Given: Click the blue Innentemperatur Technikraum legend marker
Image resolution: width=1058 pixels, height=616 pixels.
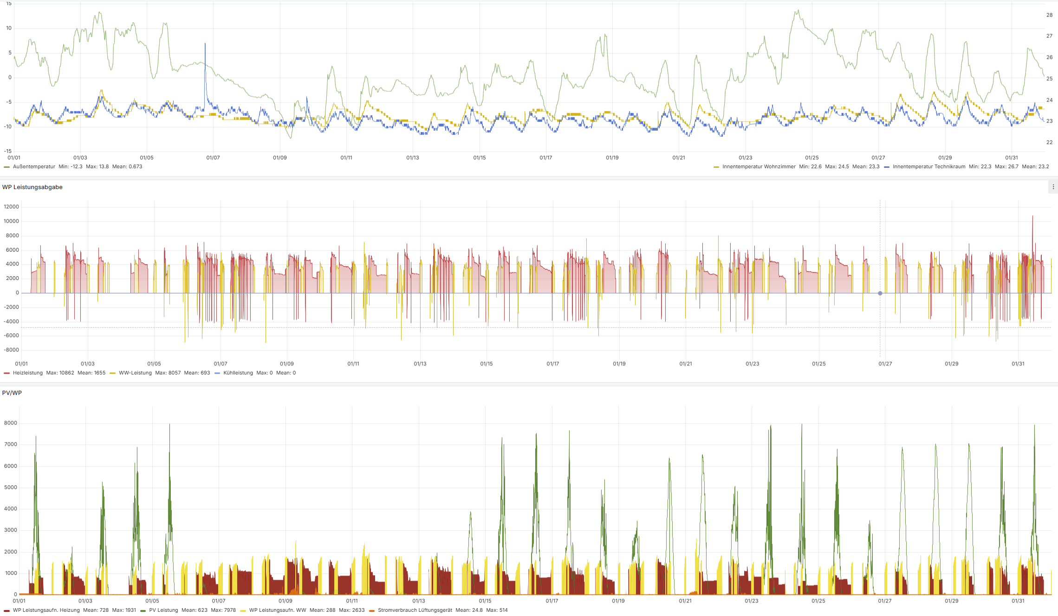Looking at the screenshot, I should pyautogui.click(x=887, y=167).
